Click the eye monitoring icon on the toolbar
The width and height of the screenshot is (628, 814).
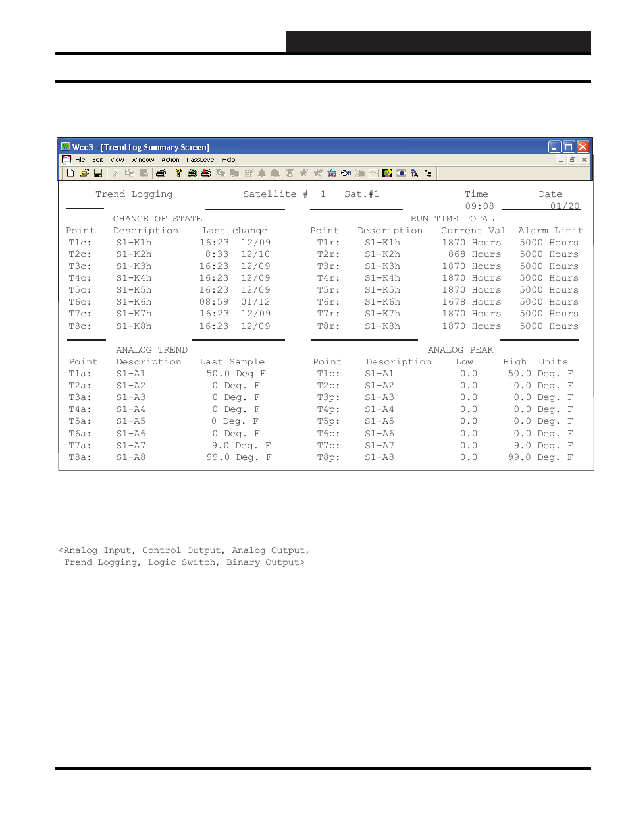click(402, 173)
